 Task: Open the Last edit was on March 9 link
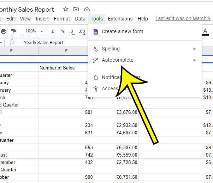click(183, 18)
